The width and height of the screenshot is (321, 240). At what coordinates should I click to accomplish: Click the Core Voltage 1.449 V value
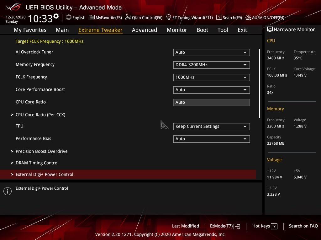pos(300,75)
